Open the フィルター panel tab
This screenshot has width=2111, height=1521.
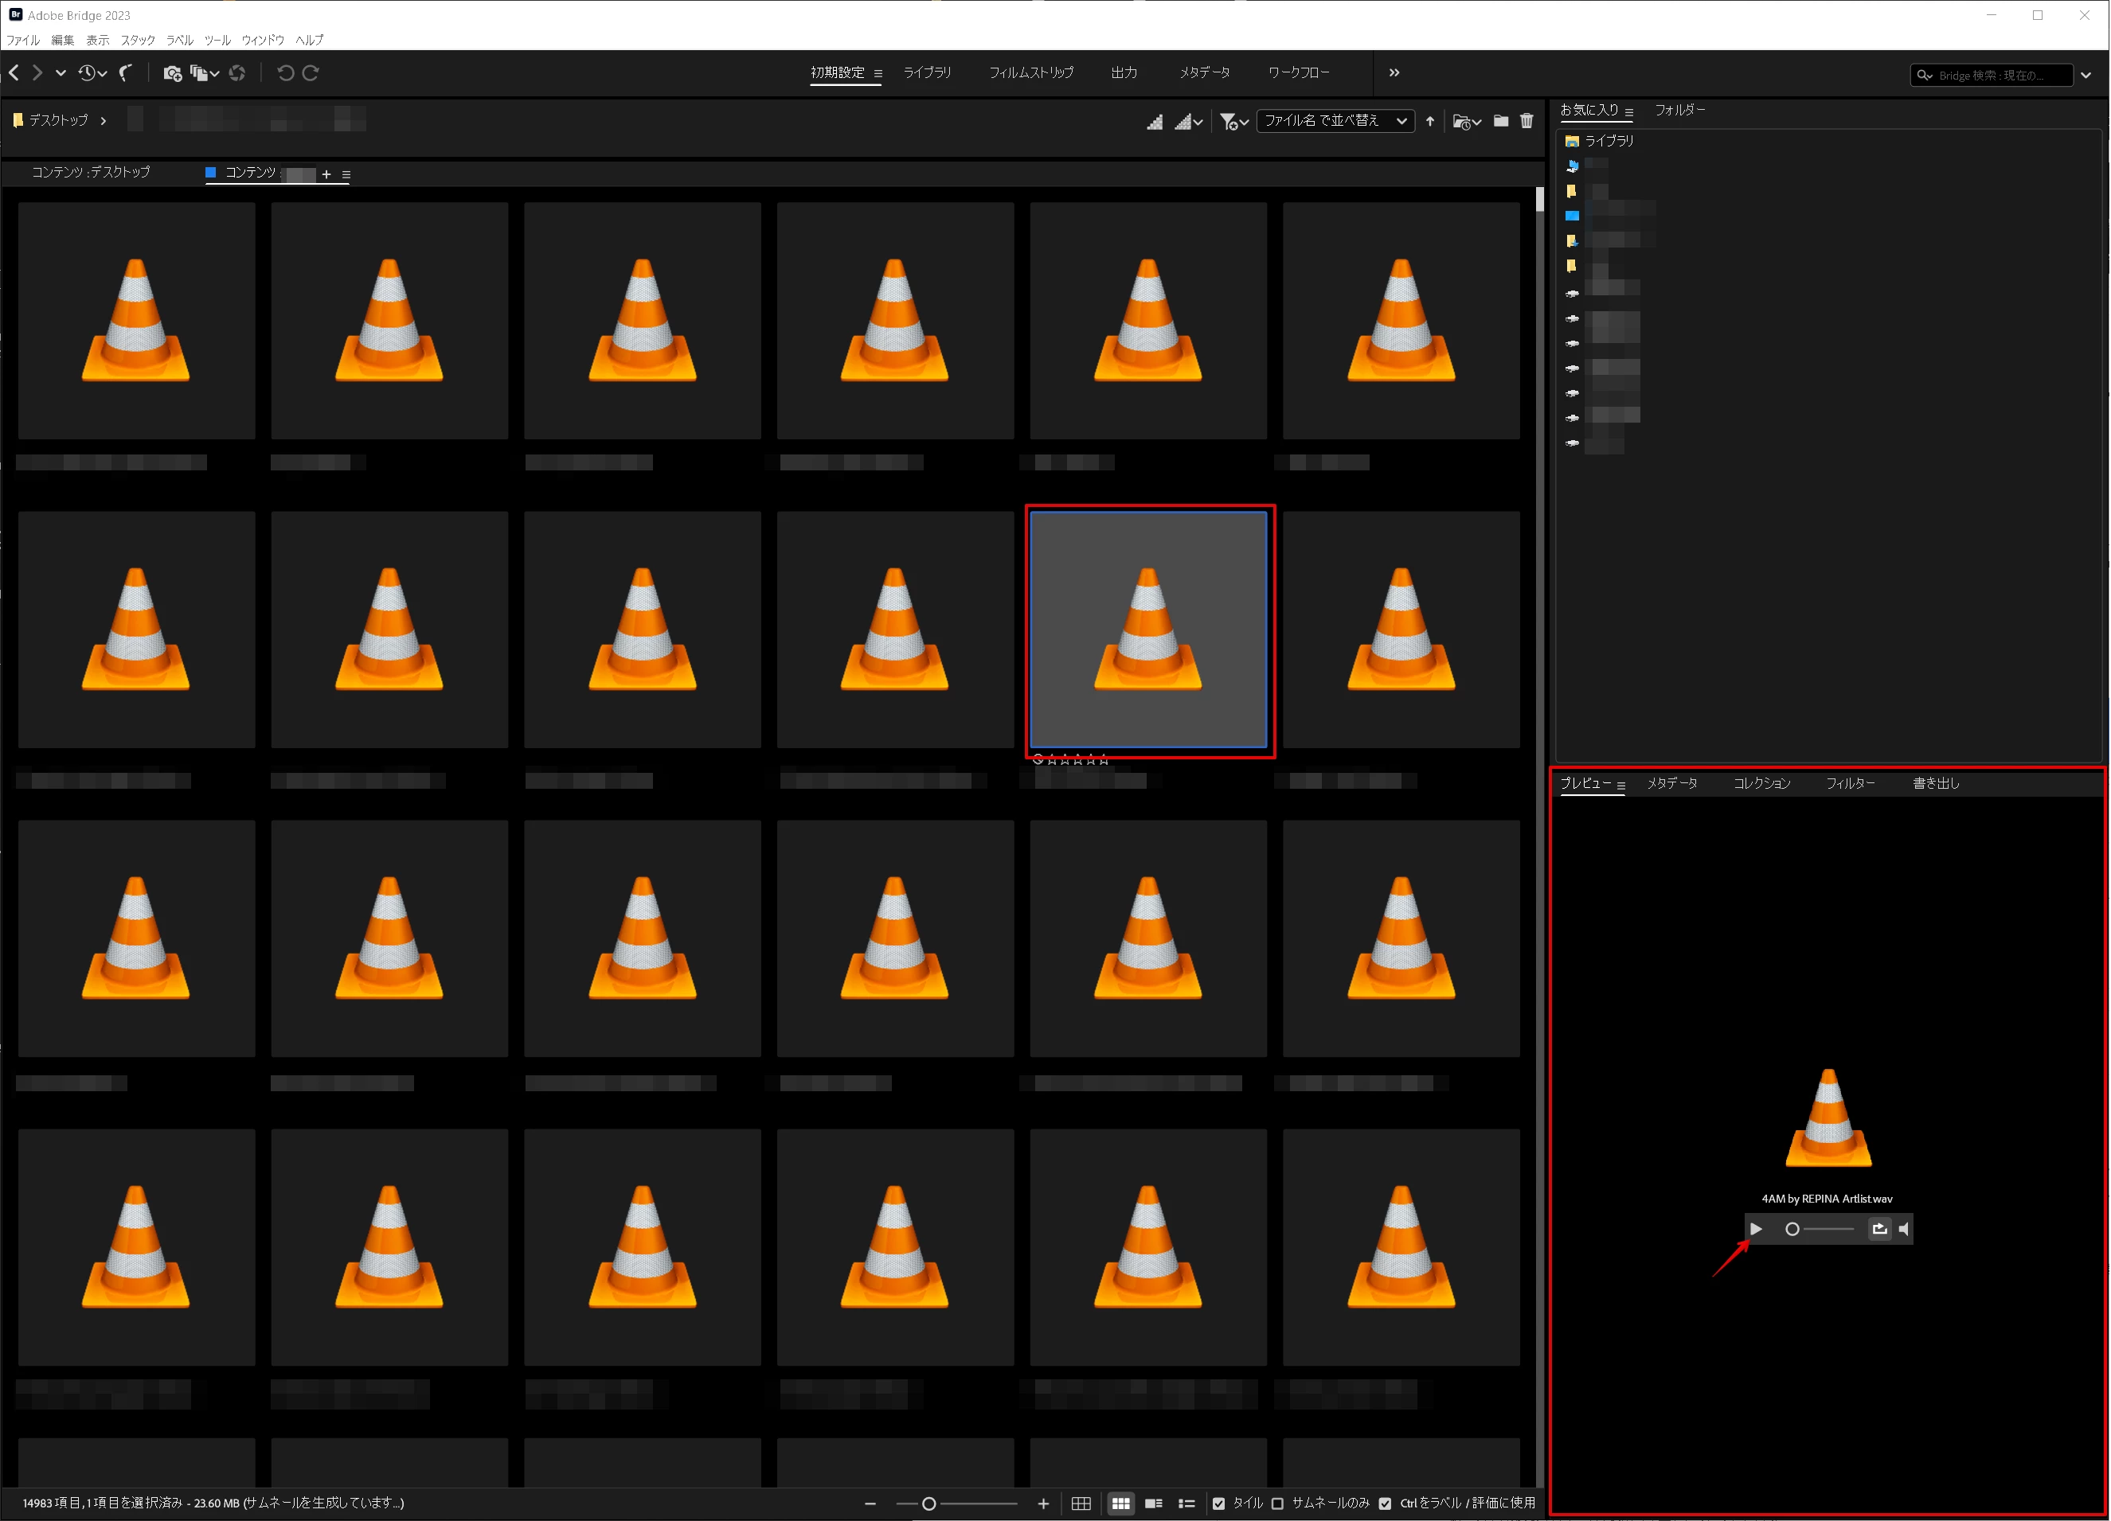(x=1850, y=783)
